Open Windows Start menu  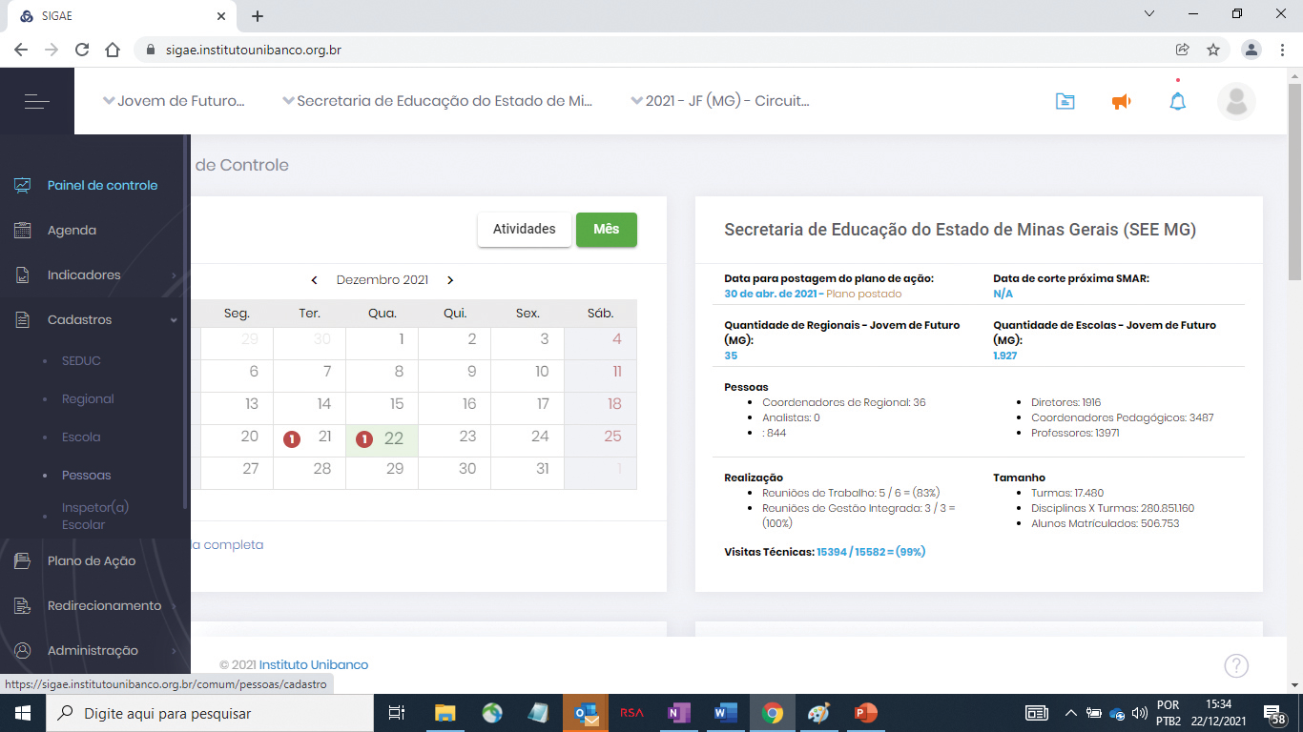22,713
